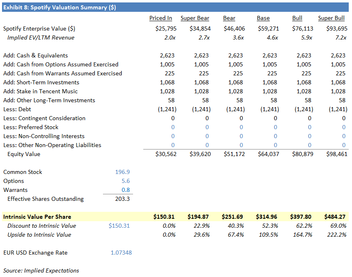
Task: Click the Intrinsic Value Per Share label
Action: 37,217
